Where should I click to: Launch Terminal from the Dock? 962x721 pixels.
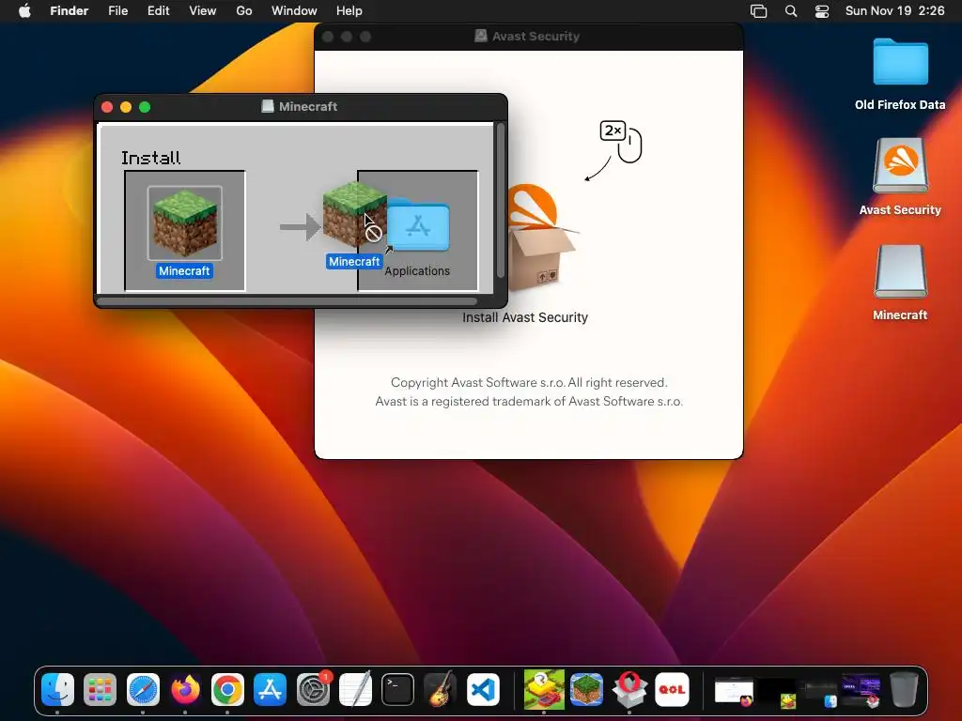click(x=397, y=689)
